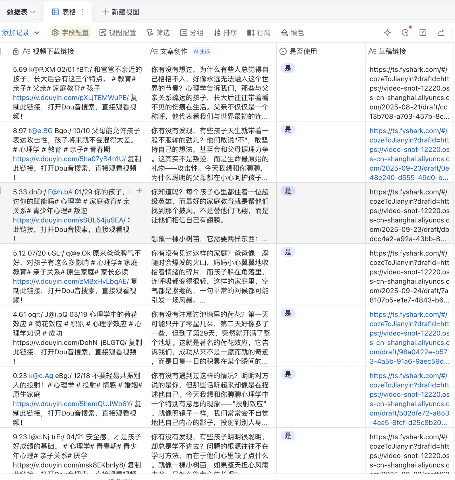
Task: Select draft cell with 2025-08-21/draft/cc
Action: [x=409, y=91]
